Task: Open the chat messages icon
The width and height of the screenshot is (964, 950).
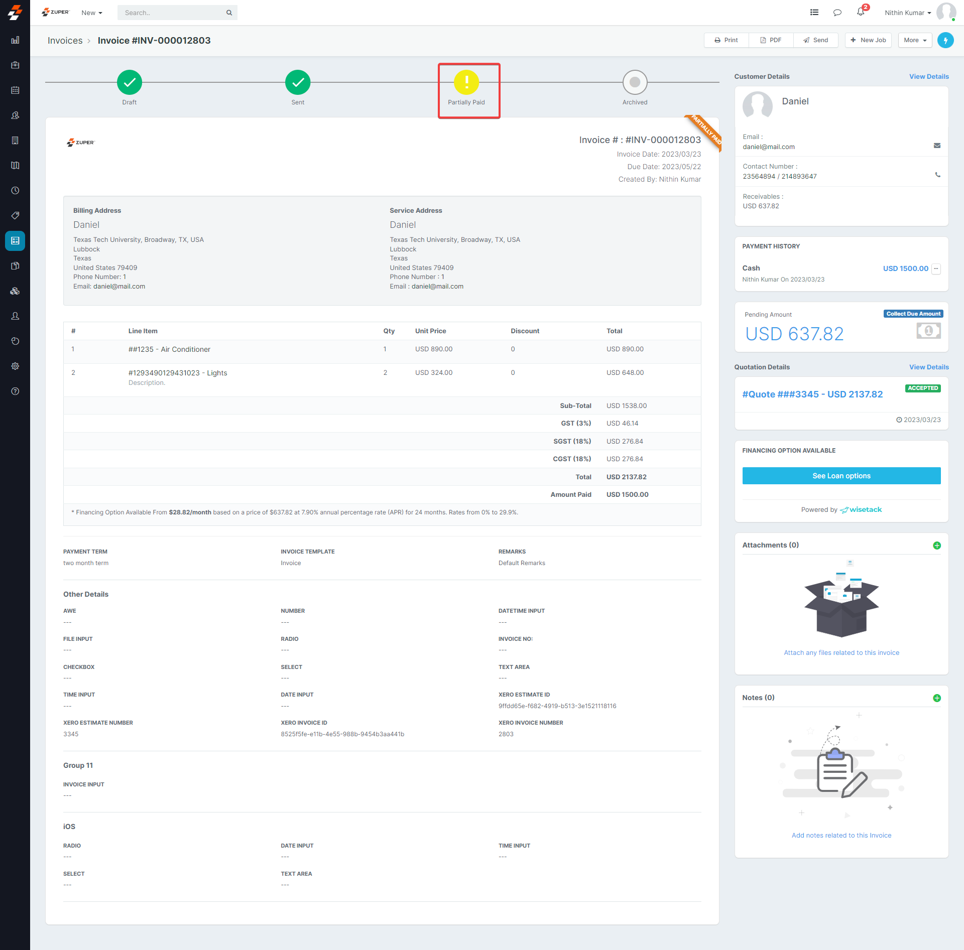Action: tap(837, 13)
